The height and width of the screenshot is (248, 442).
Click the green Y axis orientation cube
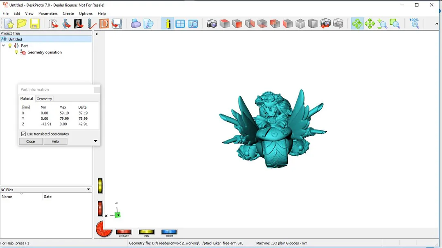pos(118,215)
